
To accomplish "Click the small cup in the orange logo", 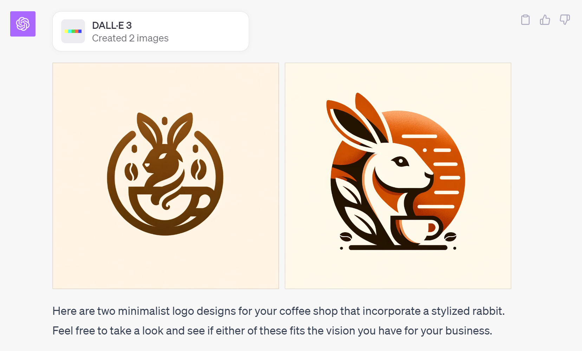I will pos(416,229).
